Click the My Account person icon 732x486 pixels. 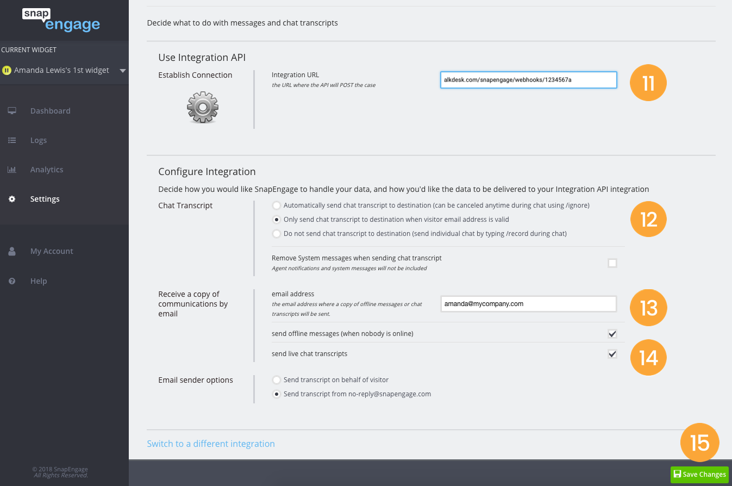point(12,251)
